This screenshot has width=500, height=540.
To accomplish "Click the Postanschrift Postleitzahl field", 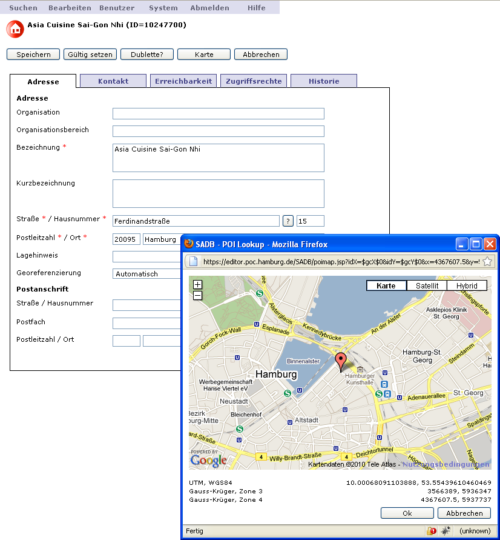I will click(x=127, y=341).
